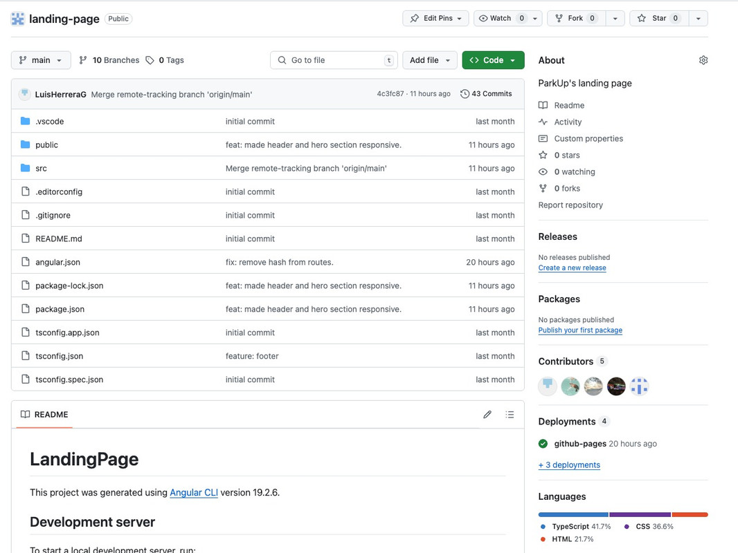Click the clock history icon beside 43 Commits

(465, 93)
